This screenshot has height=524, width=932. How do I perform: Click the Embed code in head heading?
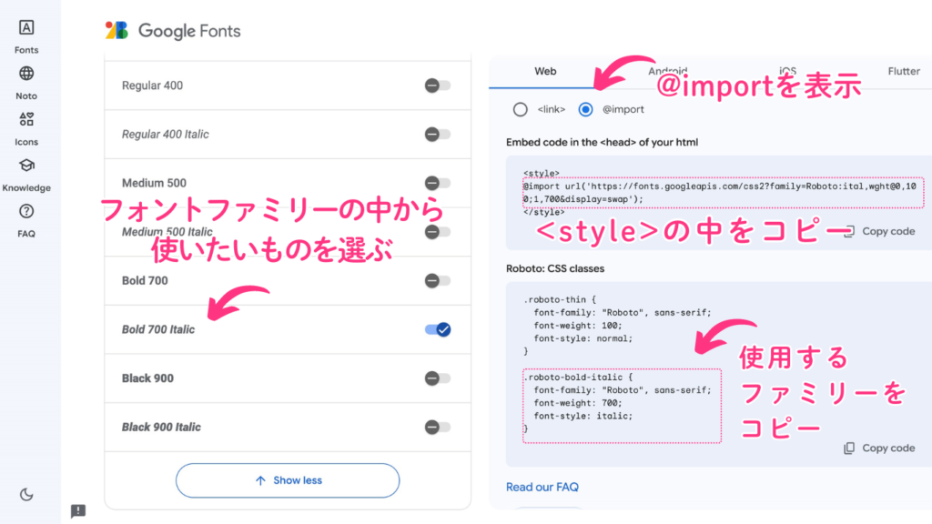tap(603, 142)
